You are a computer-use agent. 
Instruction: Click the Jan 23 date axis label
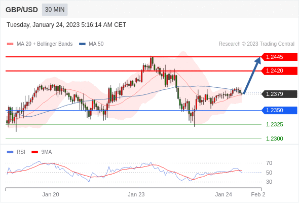click(136, 194)
